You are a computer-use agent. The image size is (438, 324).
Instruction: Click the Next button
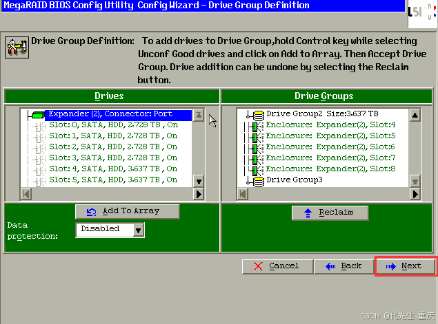click(406, 266)
